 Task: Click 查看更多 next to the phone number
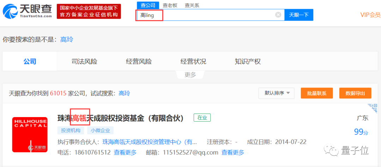coord(125,153)
